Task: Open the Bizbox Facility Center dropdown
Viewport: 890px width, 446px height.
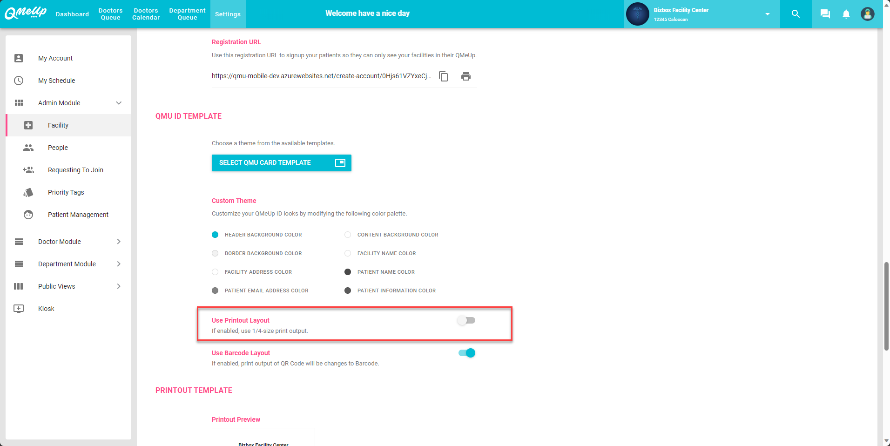Action: pyautogui.click(x=767, y=14)
